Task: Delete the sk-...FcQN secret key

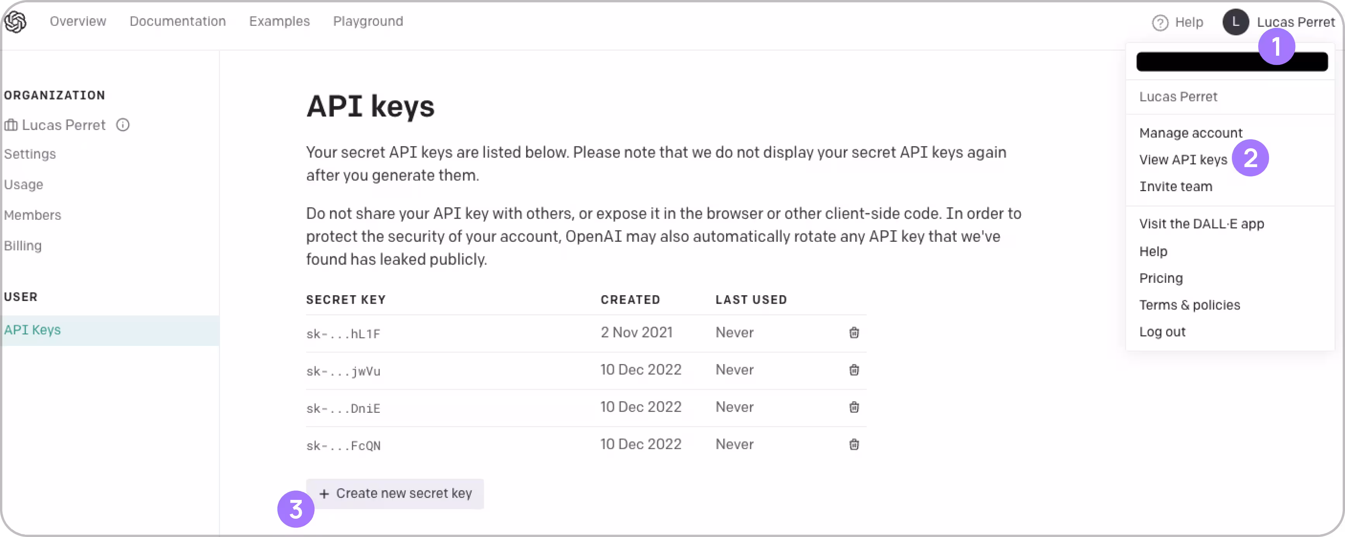Action: [x=854, y=445]
